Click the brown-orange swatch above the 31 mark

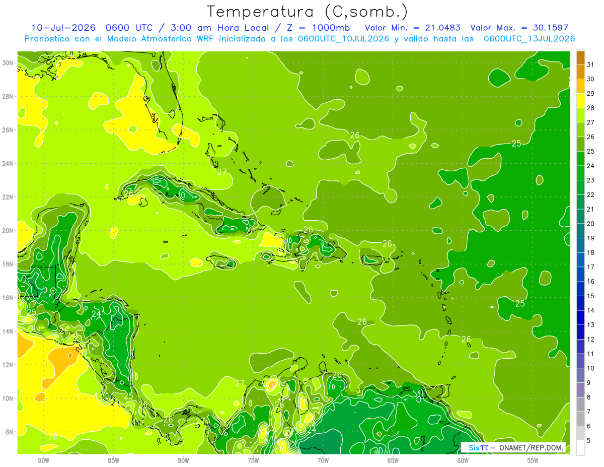[x=580, y=57]
